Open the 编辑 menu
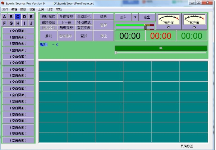Image resolution: width=216 pixels, height=150 pixels. pyautogui.click(x=14, y=9)
